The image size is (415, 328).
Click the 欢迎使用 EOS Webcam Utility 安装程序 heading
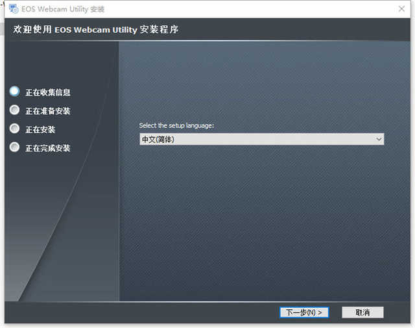point(96,29)
